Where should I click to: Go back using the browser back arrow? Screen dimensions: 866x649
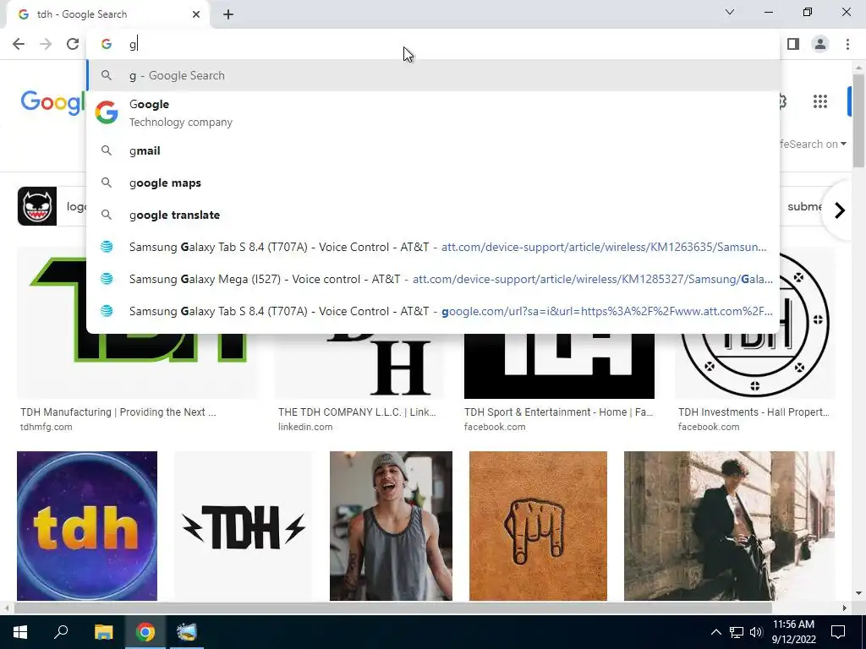click(x=19, y=44)
